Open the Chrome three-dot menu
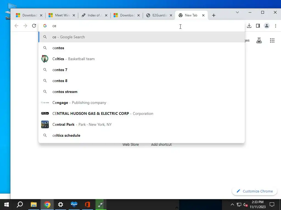Screen dimensions: 281x210 [x=276, y=26]
